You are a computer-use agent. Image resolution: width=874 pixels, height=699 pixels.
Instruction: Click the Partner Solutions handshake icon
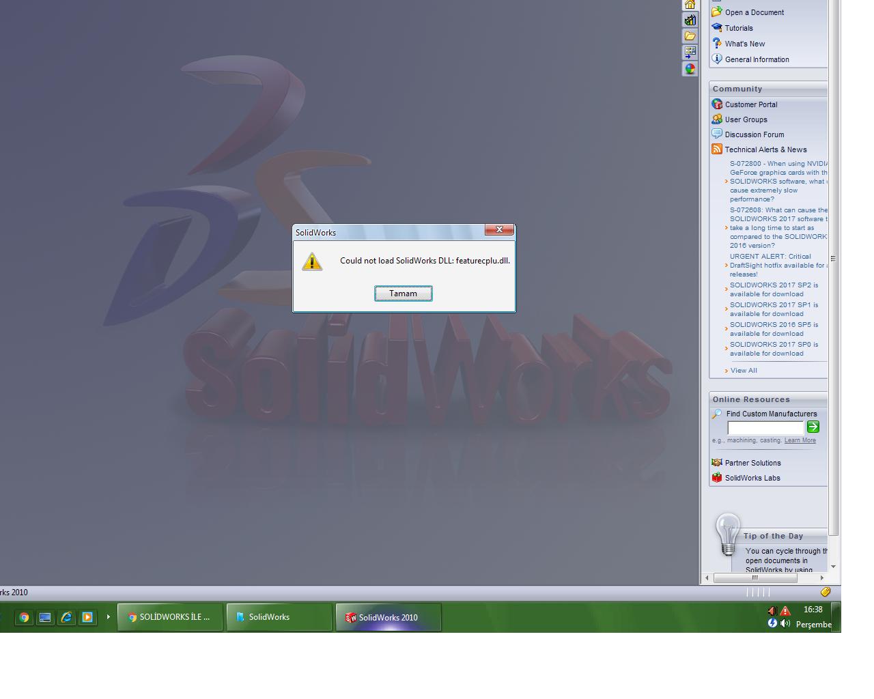click(x=717, y=463)
